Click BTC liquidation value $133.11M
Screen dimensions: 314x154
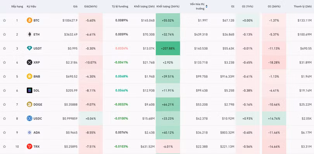[x=305, y=21]
